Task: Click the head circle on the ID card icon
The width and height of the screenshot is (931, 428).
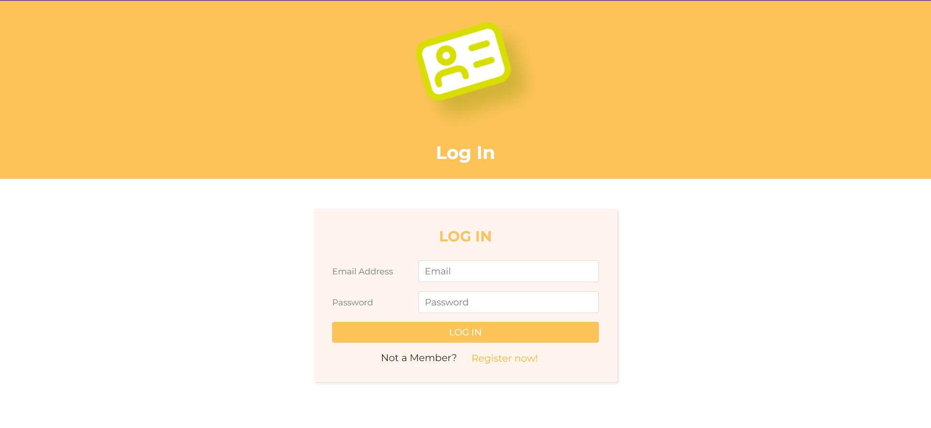Action: [446, 55]
